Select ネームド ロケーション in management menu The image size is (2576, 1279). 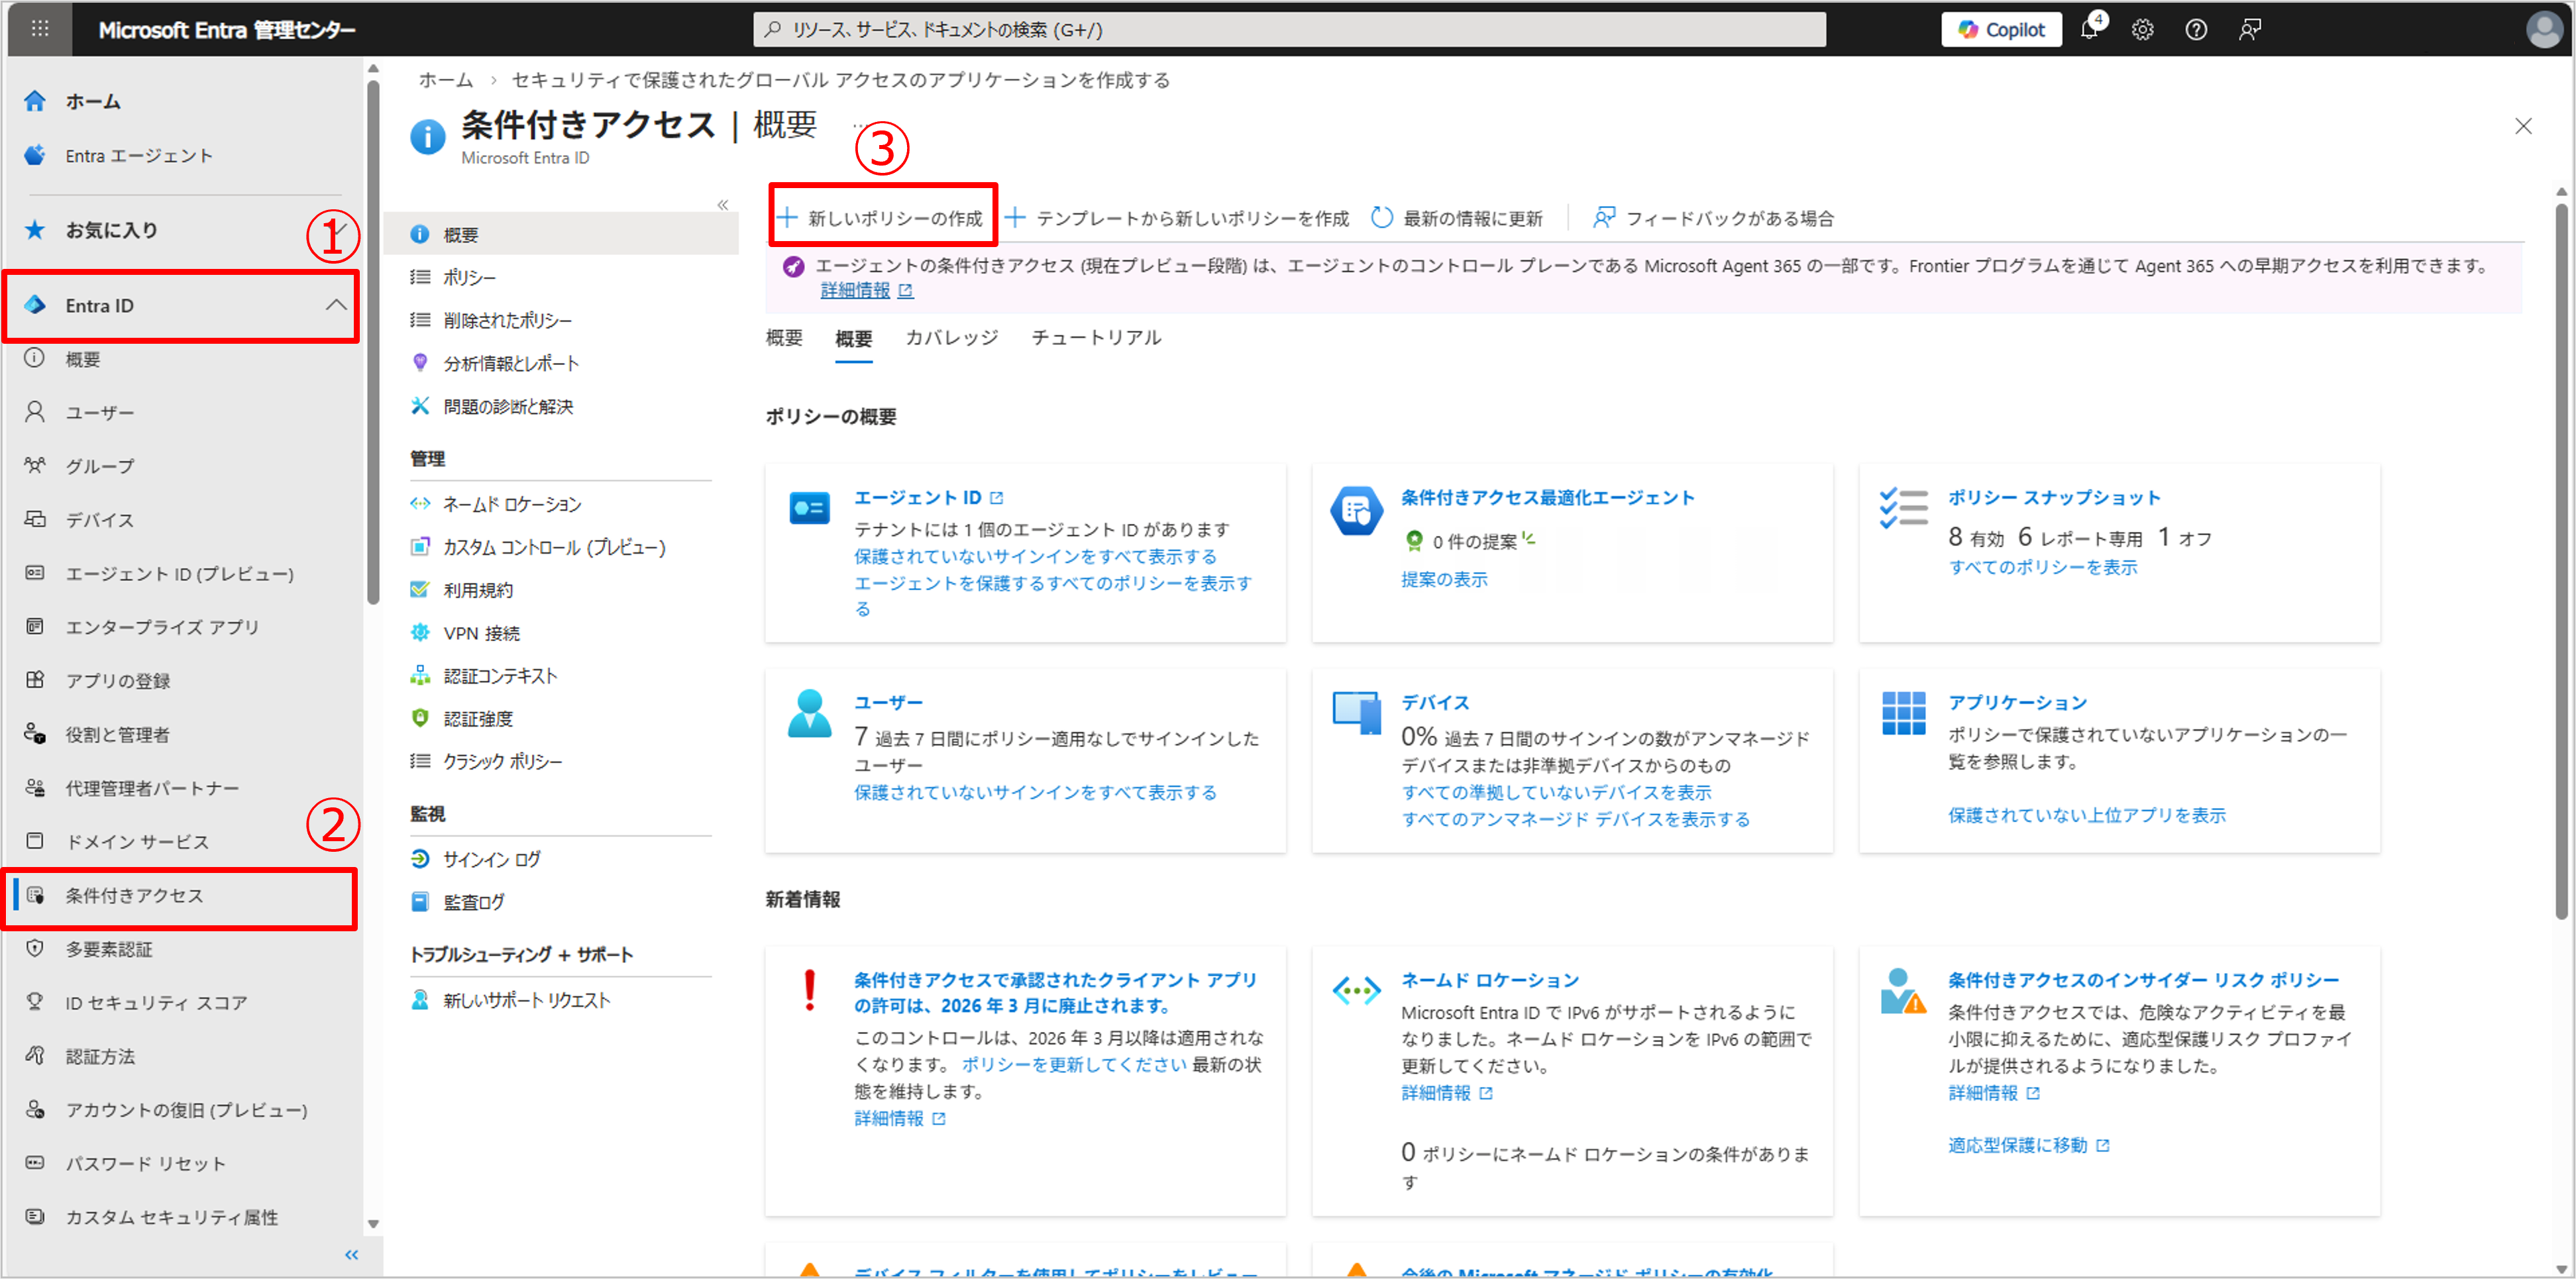point(512,504)
